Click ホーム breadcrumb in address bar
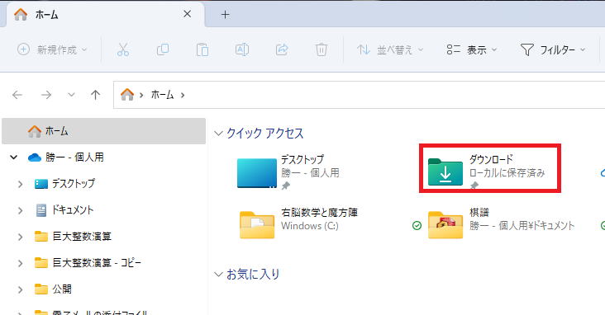605x315 pixels. tap(162, 95)
